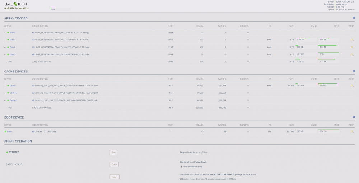Click the Disk 2 green status indicator
Viewport: 359px width, 183px height.
(8, 47)
